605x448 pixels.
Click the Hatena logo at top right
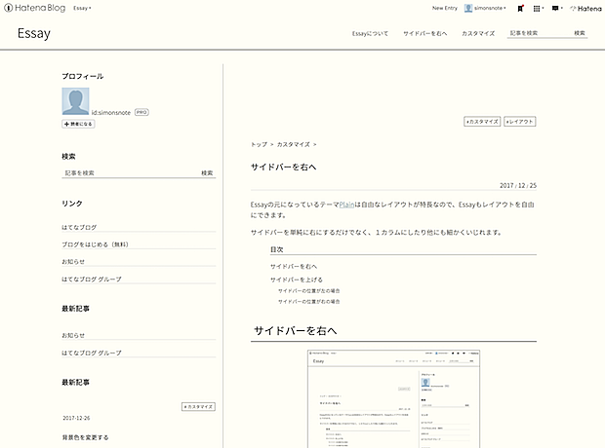click(585, 8)
